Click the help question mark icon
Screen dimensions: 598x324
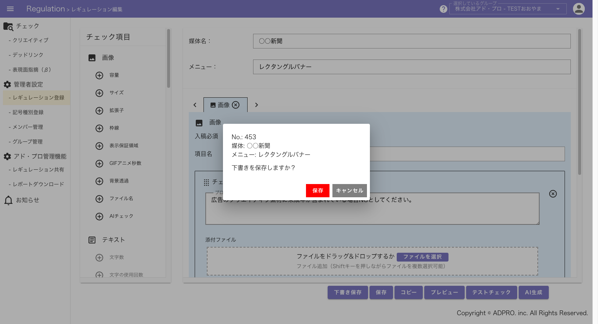tap(443, 9)
